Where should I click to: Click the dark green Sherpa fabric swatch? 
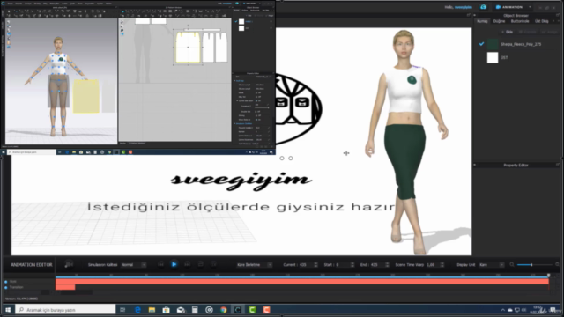[x=493, y=44]
